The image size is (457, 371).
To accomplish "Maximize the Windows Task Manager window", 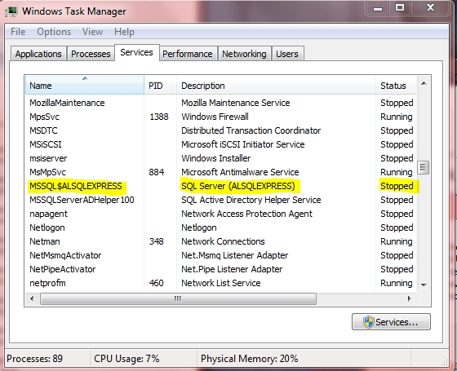I will [400, 8].
